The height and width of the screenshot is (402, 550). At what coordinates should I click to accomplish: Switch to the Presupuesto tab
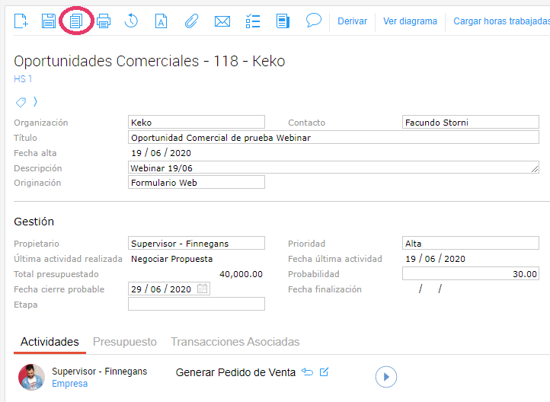(125, 342)
